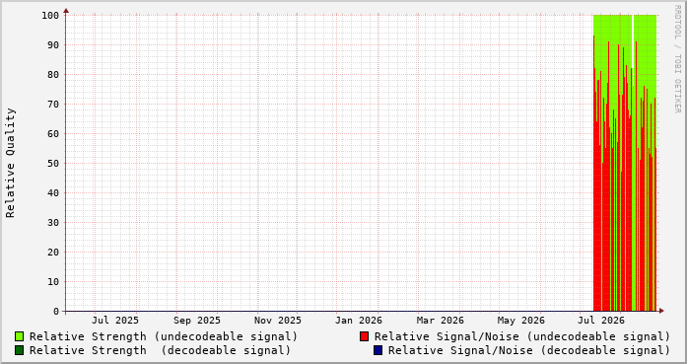Click the Jul 2025 x-axis label

click(115, 321)
